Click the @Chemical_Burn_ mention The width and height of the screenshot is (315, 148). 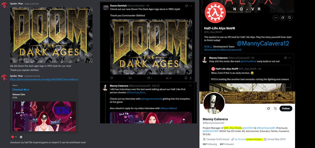point(136,93)
